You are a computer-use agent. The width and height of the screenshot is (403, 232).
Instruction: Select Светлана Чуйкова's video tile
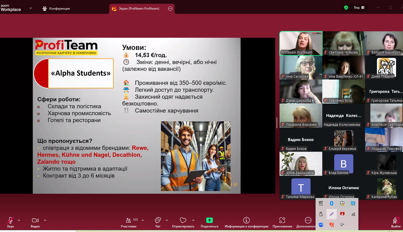tap(344, 43)
